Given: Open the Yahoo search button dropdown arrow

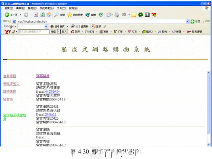Looking at the screenshot, I should pyautogui.click(x=59, y=32).
